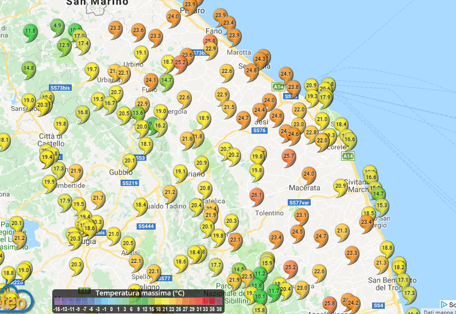The width and height of the screenshot is (456, 314).
Task: Click the meteo logo in the corner
Action: click(14, 301)
